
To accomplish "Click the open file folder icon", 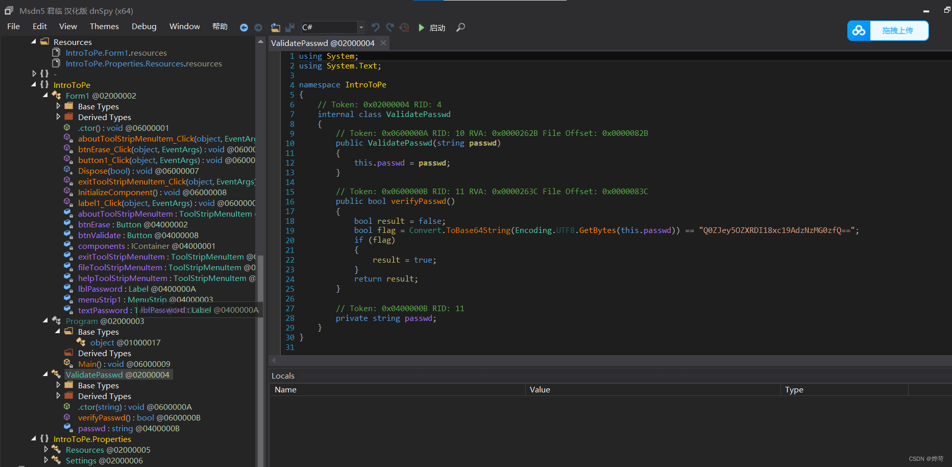I will point(276,28).
